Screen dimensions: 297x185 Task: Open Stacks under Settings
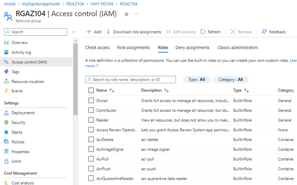coord(17,132)
